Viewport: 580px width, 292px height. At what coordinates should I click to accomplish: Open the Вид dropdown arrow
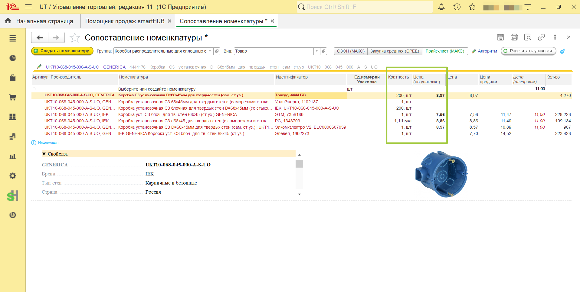click(x=317, y=51)
